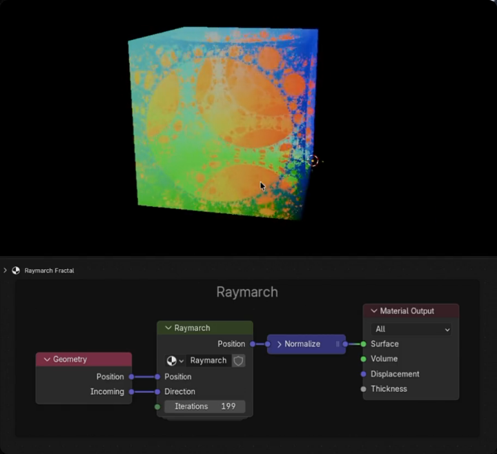Click the Raymarch node group name field
Screen dimensions: 497x454
[x=208, y=360]
